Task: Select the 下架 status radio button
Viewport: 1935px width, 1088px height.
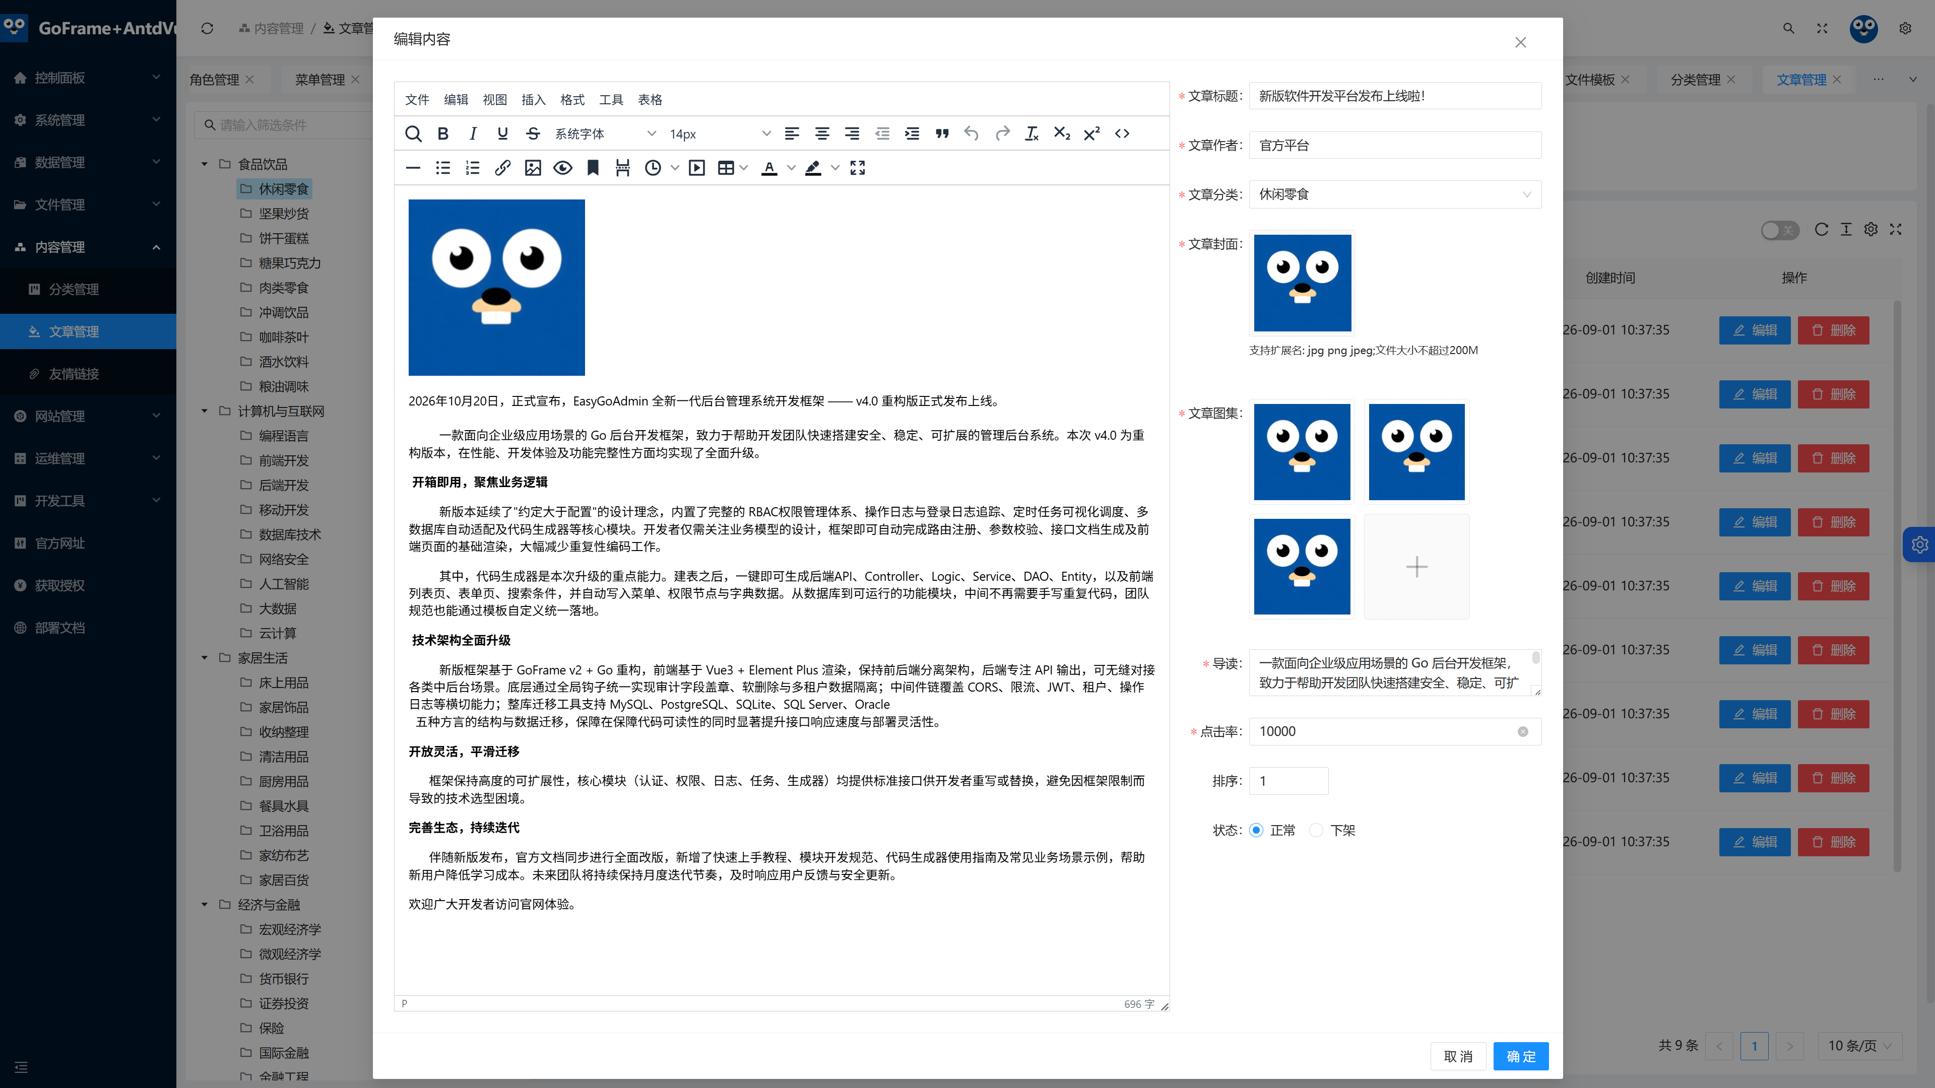Action: [x=1316, y=830]
